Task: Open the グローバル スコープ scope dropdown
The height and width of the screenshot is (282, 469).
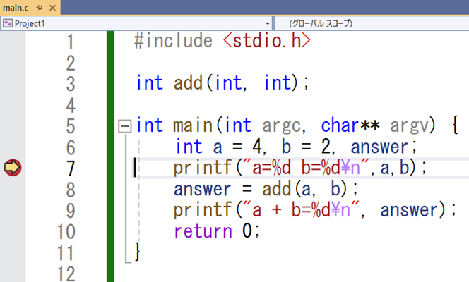Action: (371, 23)
